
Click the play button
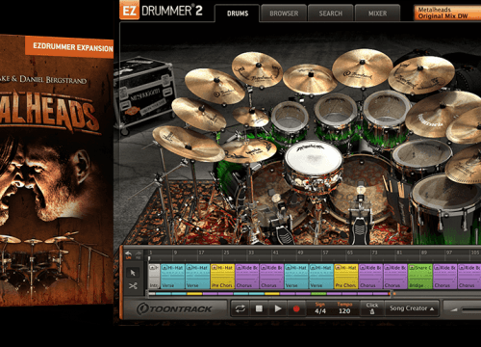[x=278, y=308]
